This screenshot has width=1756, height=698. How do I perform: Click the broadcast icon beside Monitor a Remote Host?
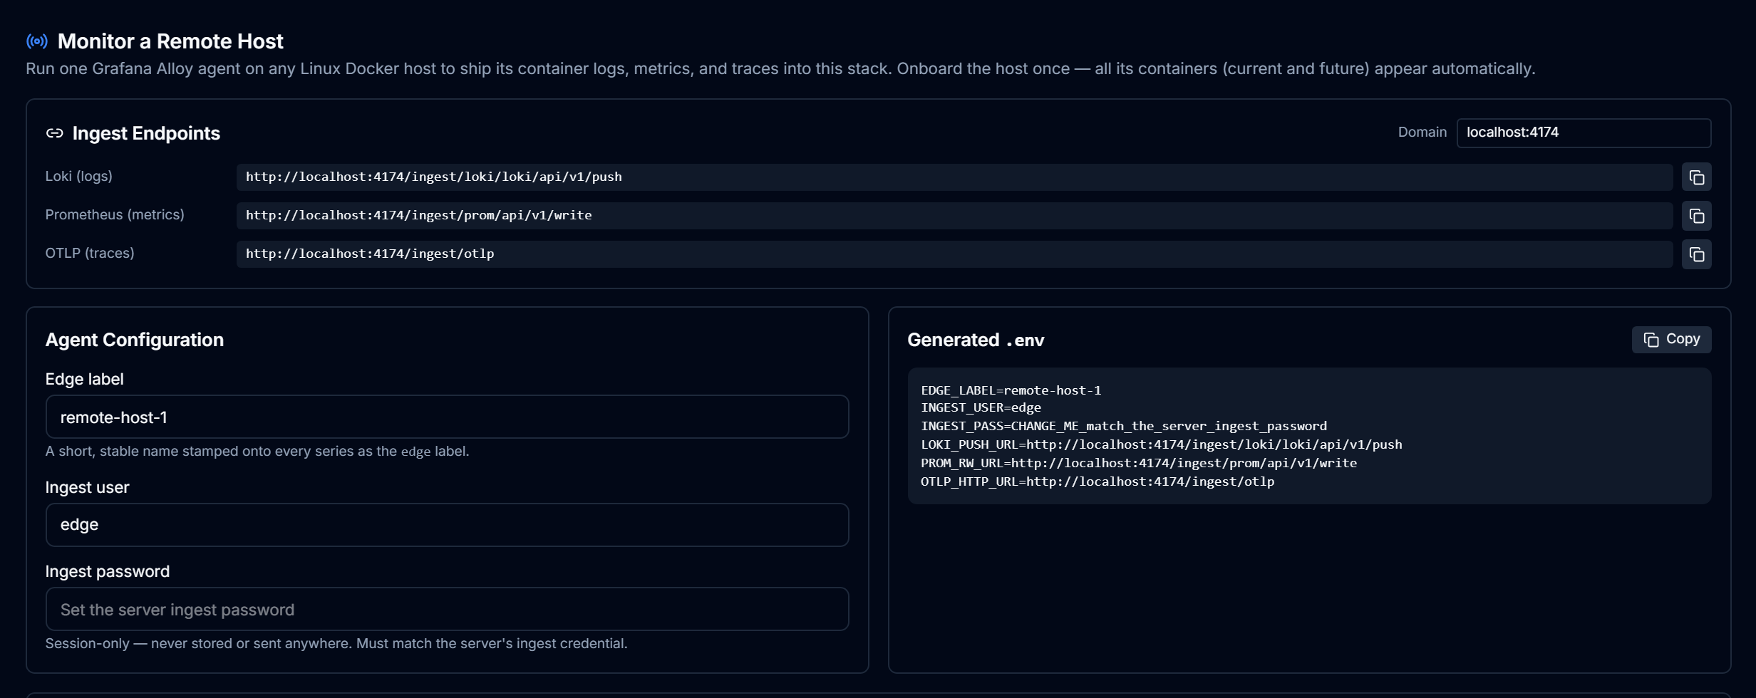click(37, 41)
